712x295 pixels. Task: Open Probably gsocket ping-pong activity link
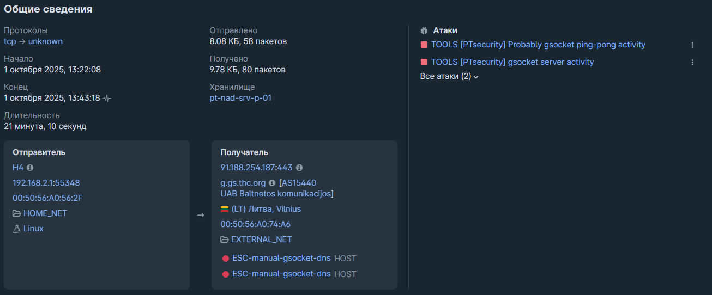pos(538,45)
